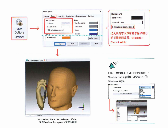Screen dimensions: 168x128
Task: Select the Colors tab
Action: click(x=53, y=16)
